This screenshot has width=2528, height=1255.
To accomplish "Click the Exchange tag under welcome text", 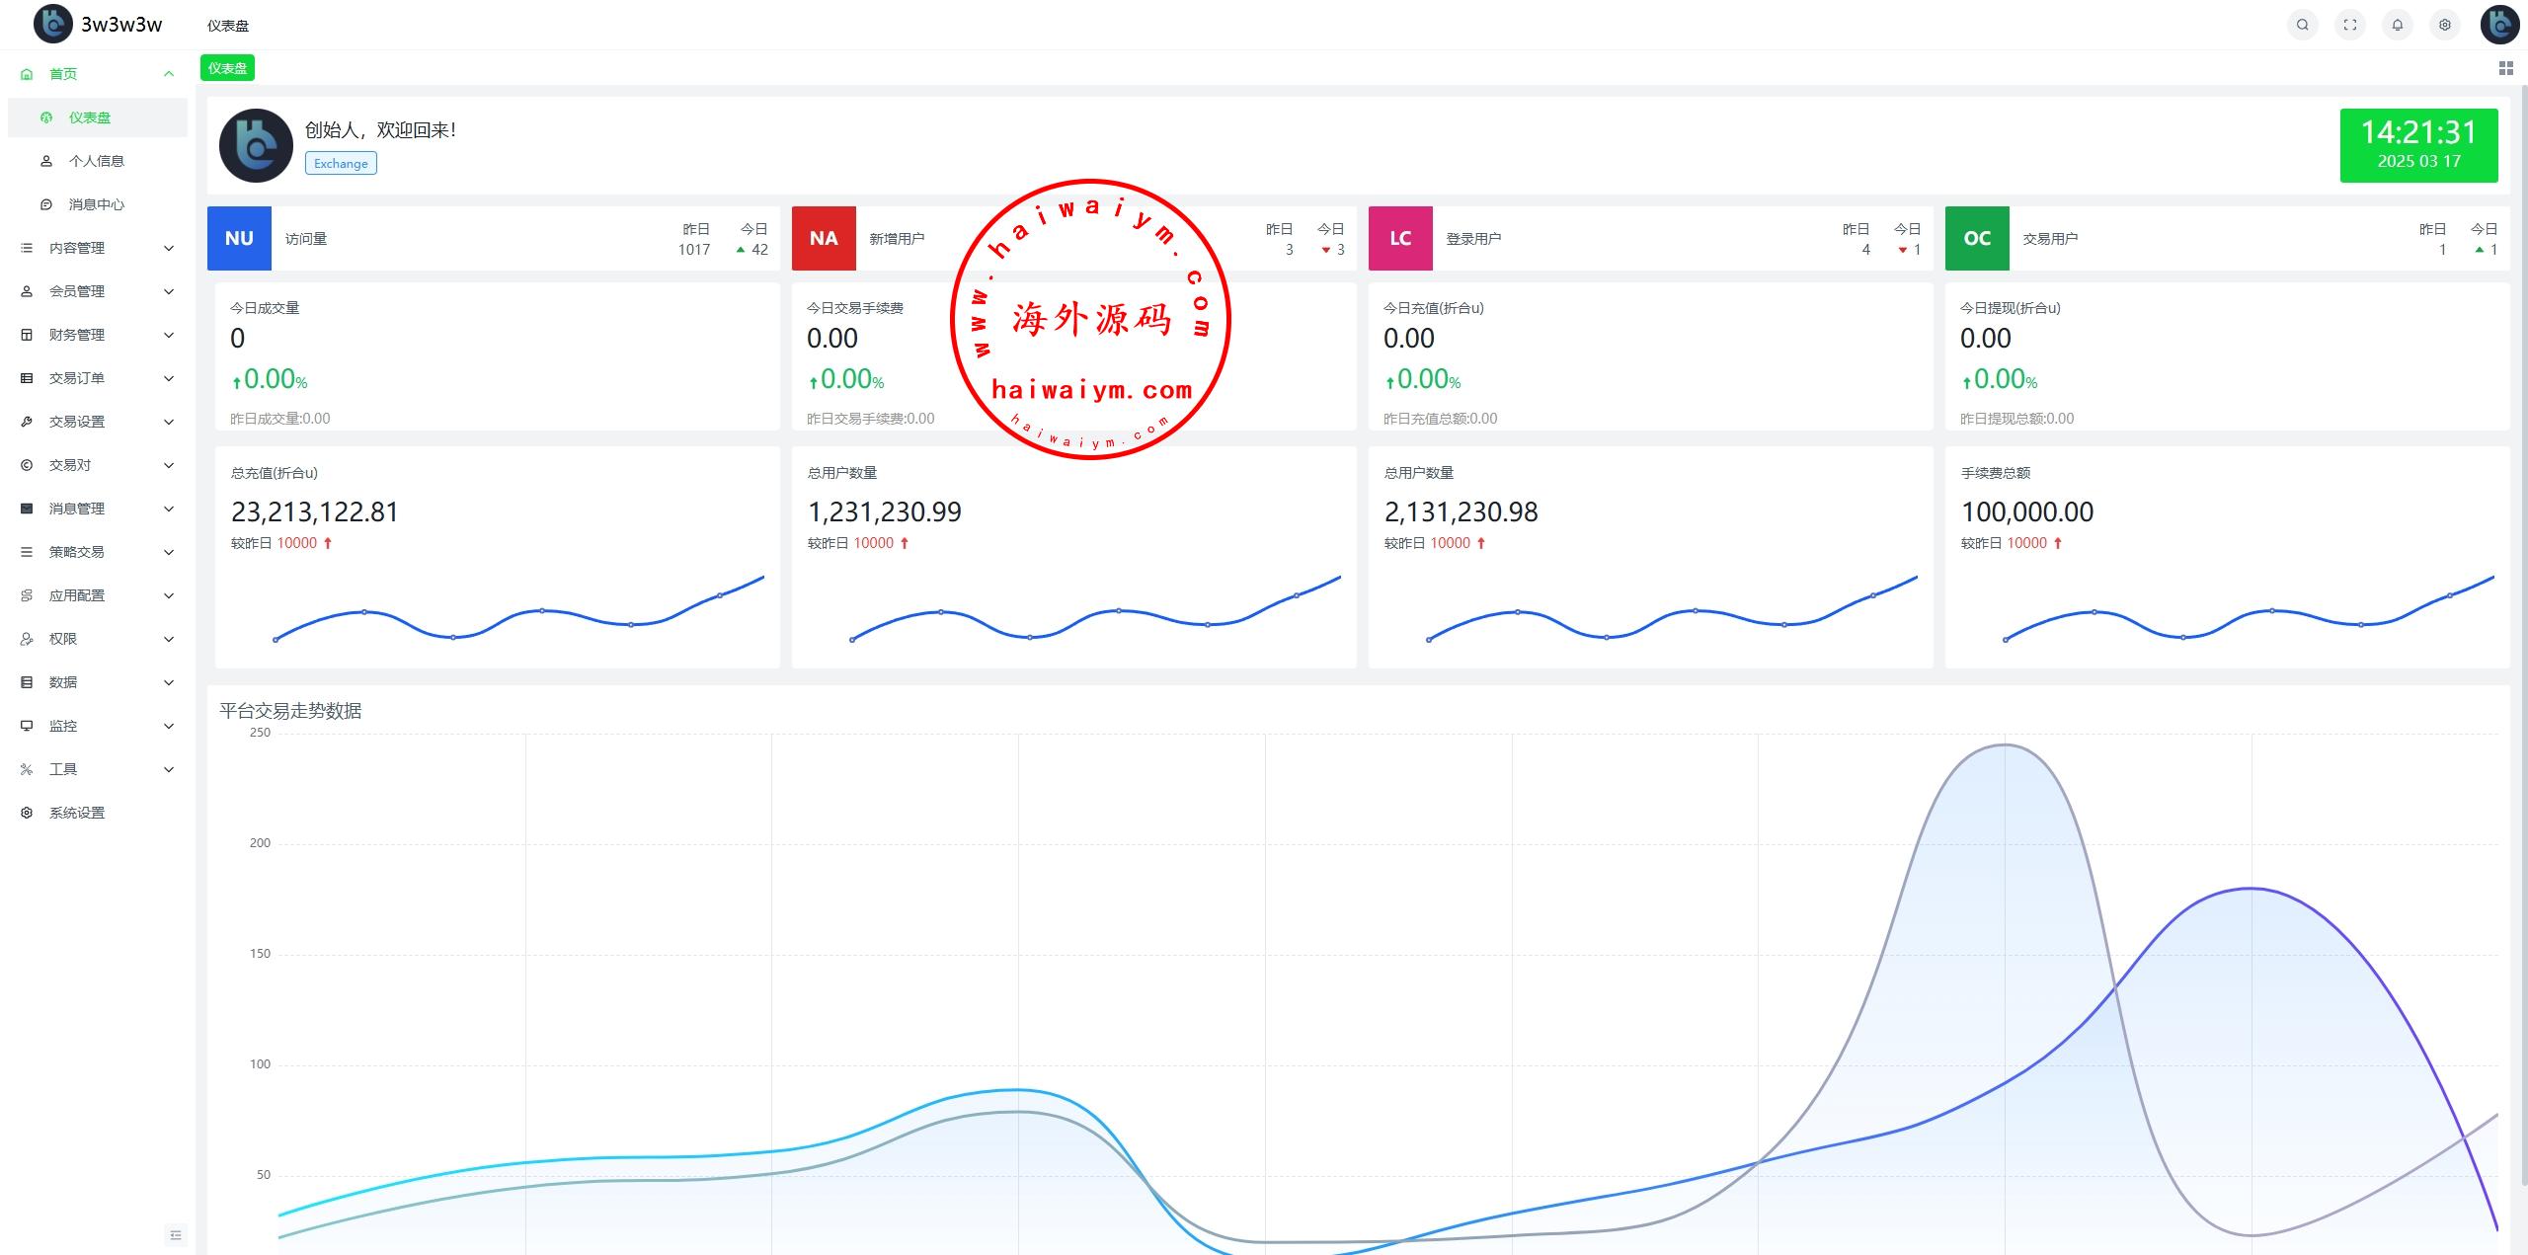I will (x=341, y=164).
